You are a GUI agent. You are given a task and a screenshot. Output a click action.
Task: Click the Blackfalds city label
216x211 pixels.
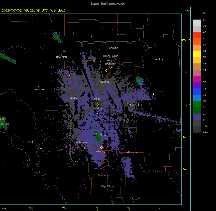[x=111, y=56]
